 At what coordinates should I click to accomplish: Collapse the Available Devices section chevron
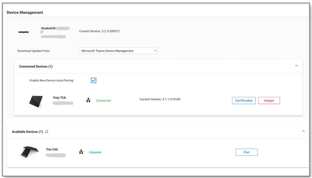tap(304, 131)
